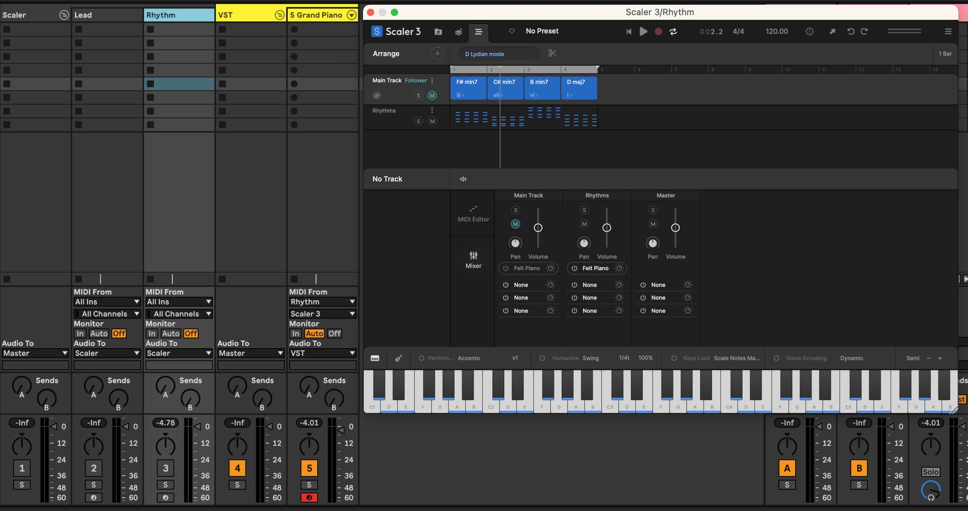Image resolution: width=968 pixels, height=511 pixels.
Task: Open the Scaler 3 browse folder icon
Action: point(438,31)
